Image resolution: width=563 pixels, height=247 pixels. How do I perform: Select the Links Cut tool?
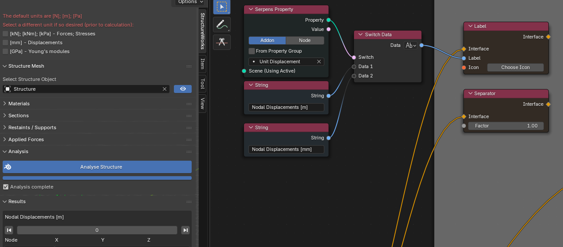pyautogui.click(x=221, y=42)
